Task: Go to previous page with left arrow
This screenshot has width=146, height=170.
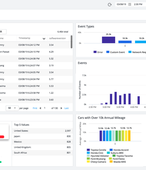Action: (40, 108)
